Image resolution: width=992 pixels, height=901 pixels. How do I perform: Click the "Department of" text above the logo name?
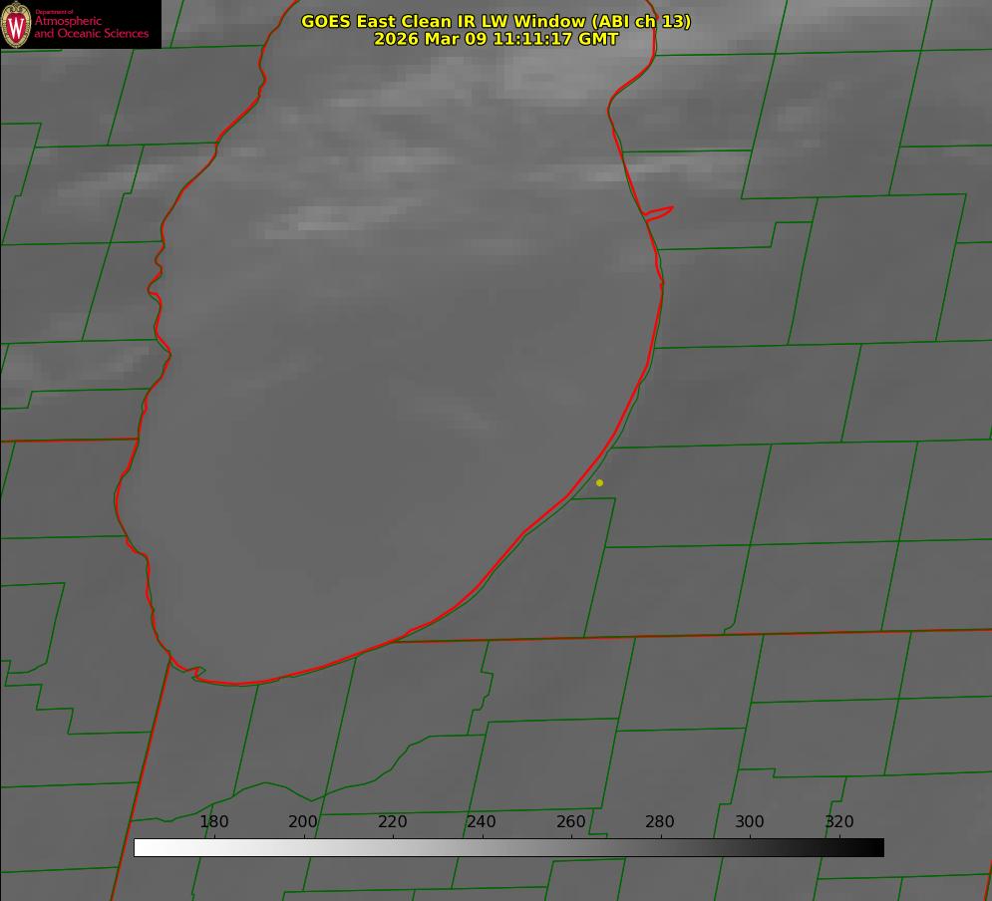[54, 11]
